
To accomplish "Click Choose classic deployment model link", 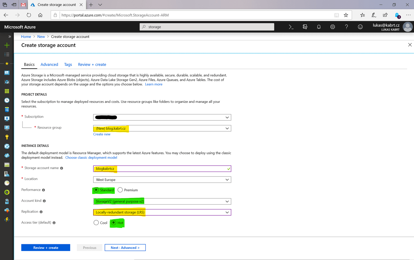I will coord(91,158).
